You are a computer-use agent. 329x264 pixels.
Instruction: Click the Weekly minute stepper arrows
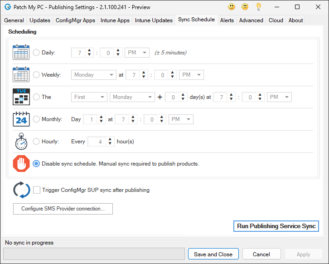click(172, 74)
